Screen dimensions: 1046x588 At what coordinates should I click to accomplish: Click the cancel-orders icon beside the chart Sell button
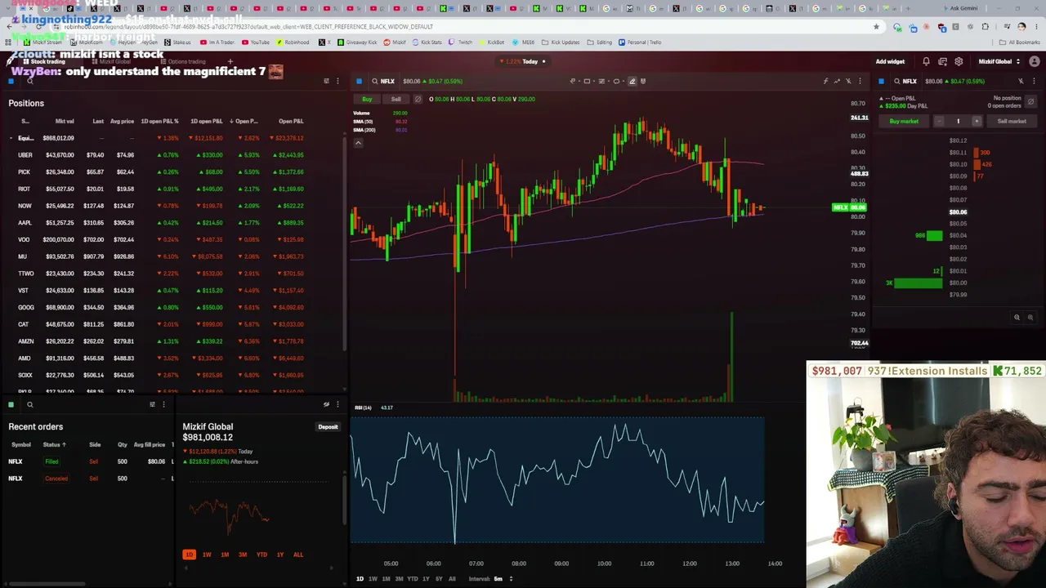418,100
